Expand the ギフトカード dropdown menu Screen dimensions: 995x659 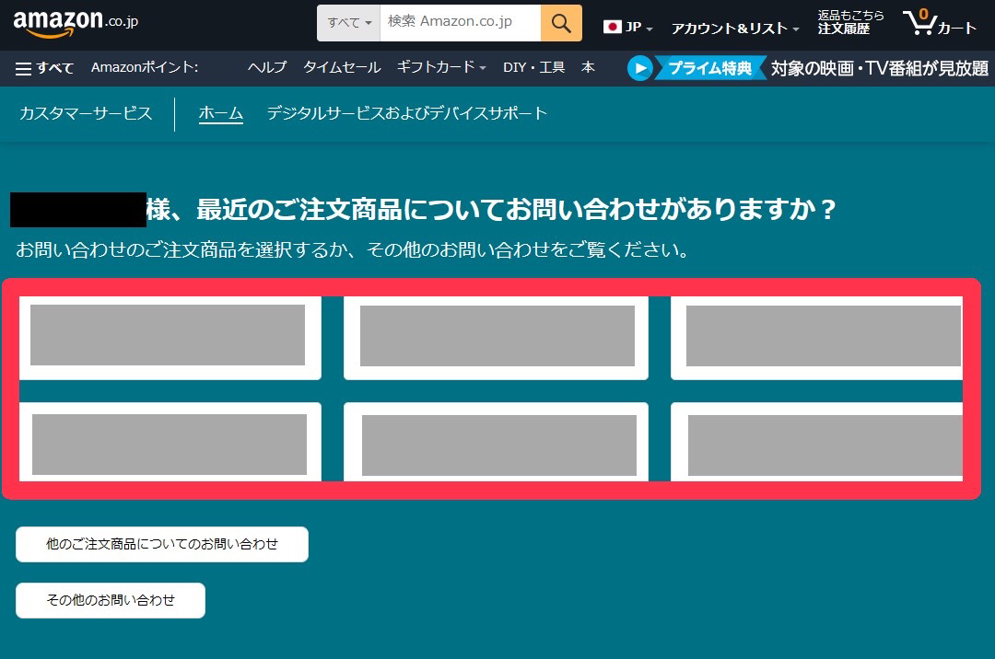tap(440, 67)
